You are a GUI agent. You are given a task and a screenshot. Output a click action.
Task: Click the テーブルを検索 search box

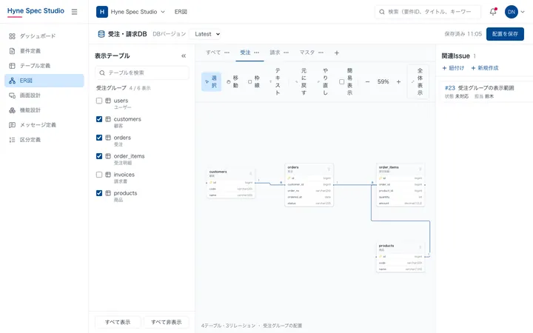[142, 73]
